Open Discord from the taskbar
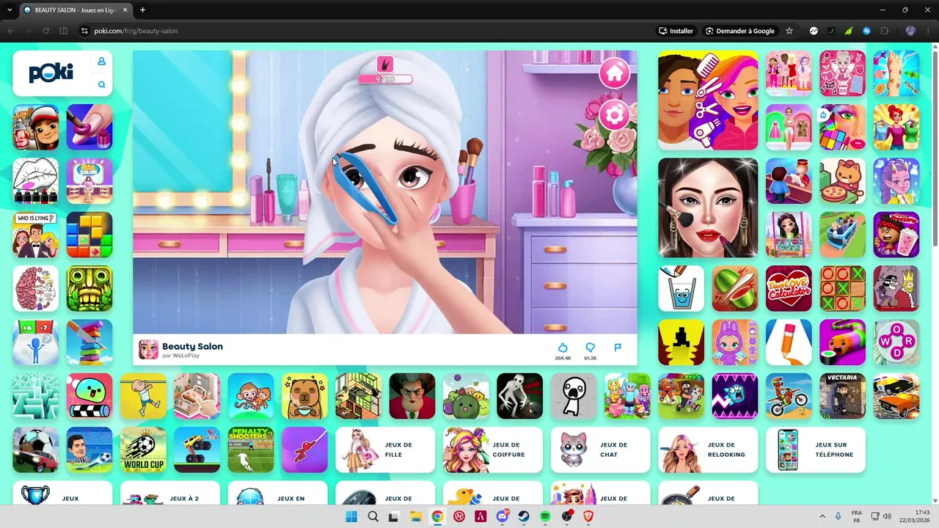Screen dimensions: 939x528 tap(503, 516)
